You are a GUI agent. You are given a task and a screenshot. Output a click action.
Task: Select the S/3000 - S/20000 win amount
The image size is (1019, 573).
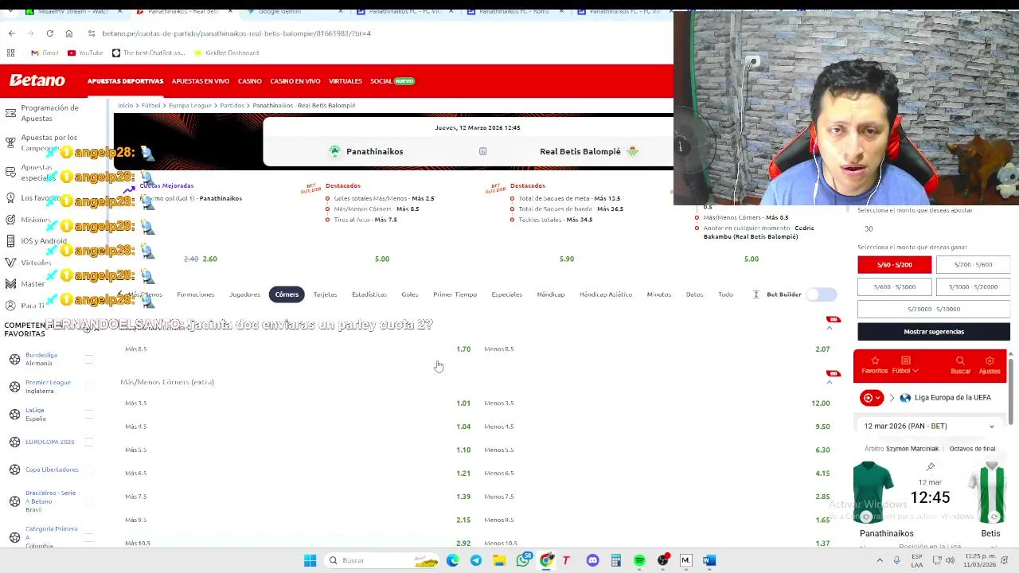[973, 286]
